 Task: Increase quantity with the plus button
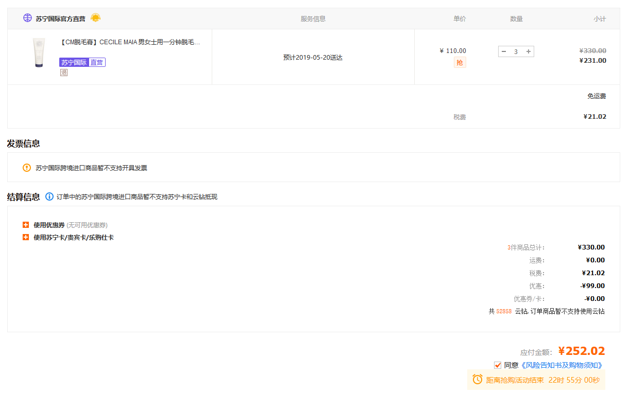click(529, 51)
